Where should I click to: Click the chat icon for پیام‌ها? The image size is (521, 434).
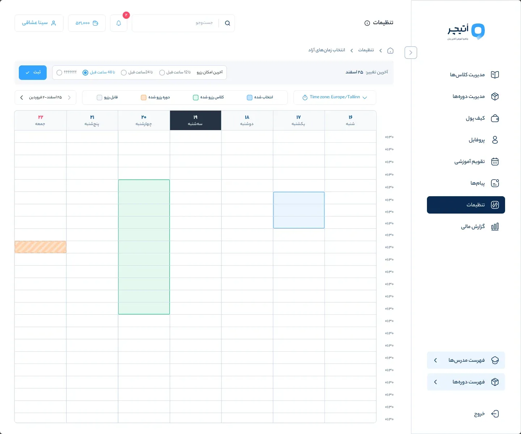(x=495, y=183)
